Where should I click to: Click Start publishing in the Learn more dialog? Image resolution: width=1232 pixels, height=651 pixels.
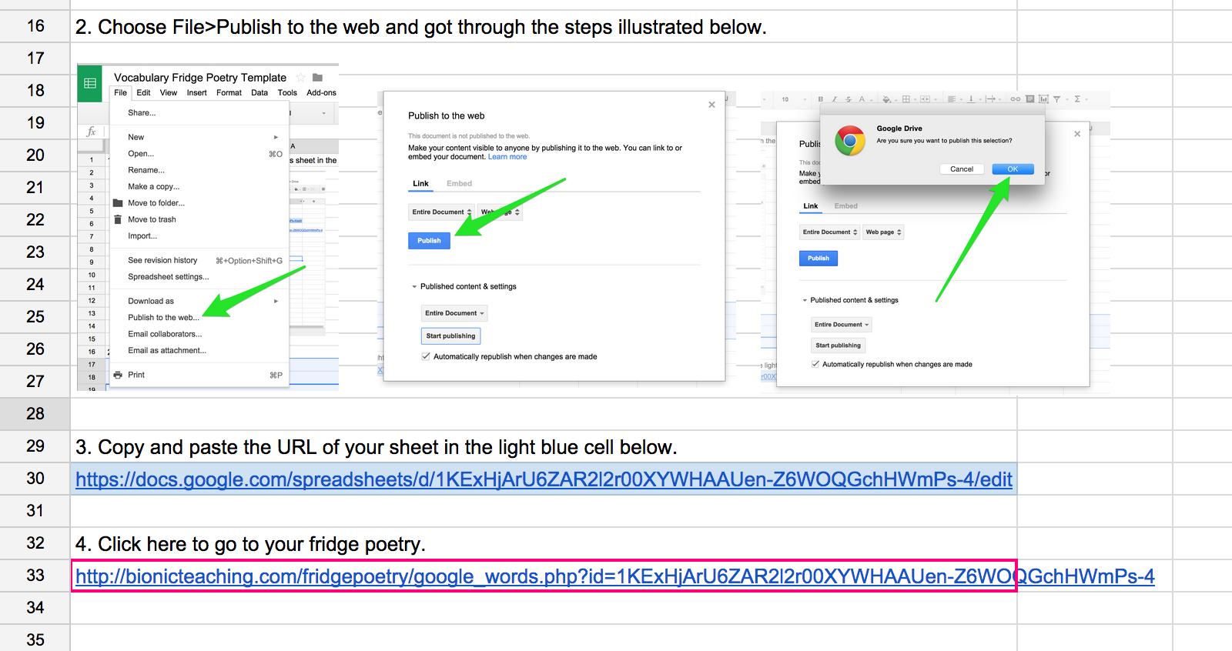450,336
